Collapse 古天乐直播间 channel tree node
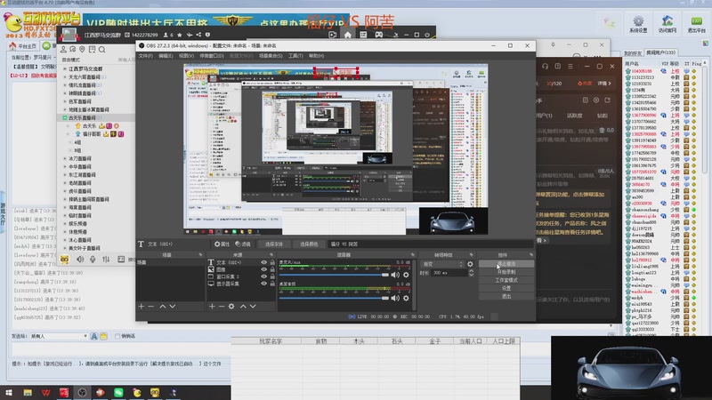Viewport: 712px width, 400px height. [x=65, y=117]
